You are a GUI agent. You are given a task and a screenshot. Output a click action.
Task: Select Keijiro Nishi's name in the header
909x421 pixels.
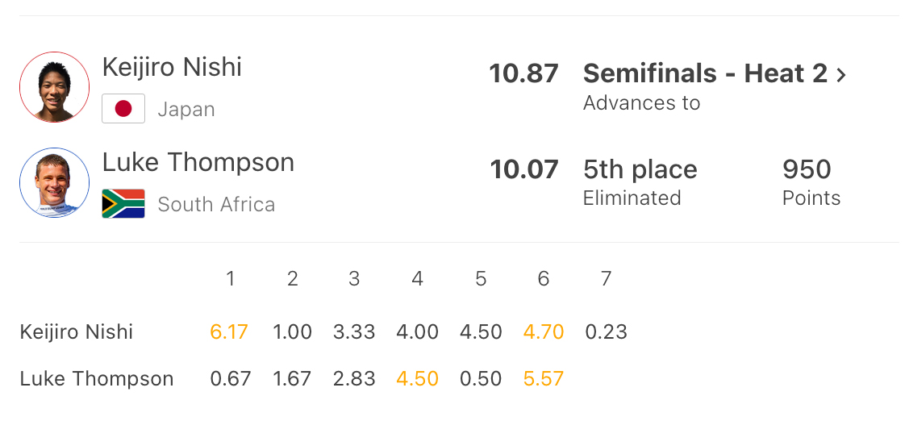click(172, 67)
